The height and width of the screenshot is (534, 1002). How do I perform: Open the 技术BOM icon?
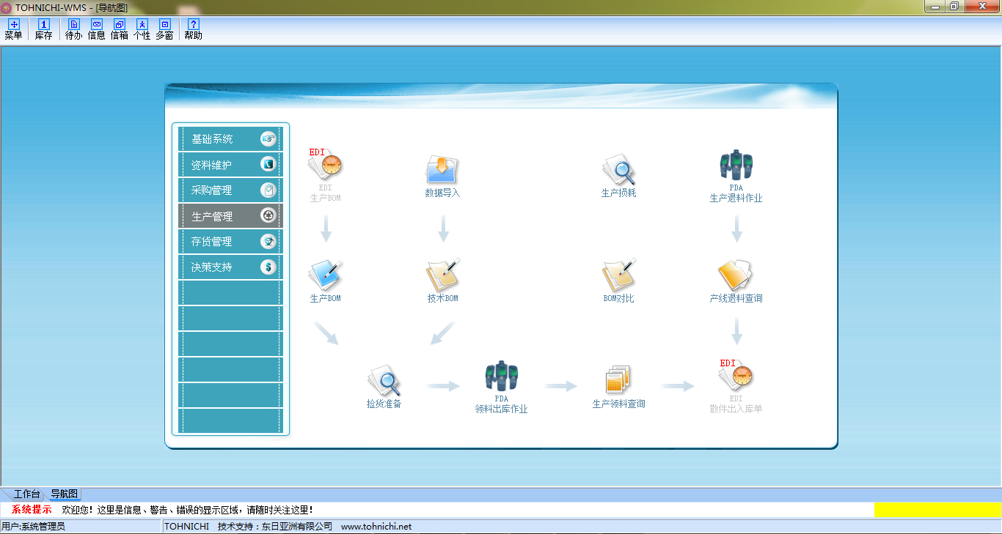coord(442,275)
